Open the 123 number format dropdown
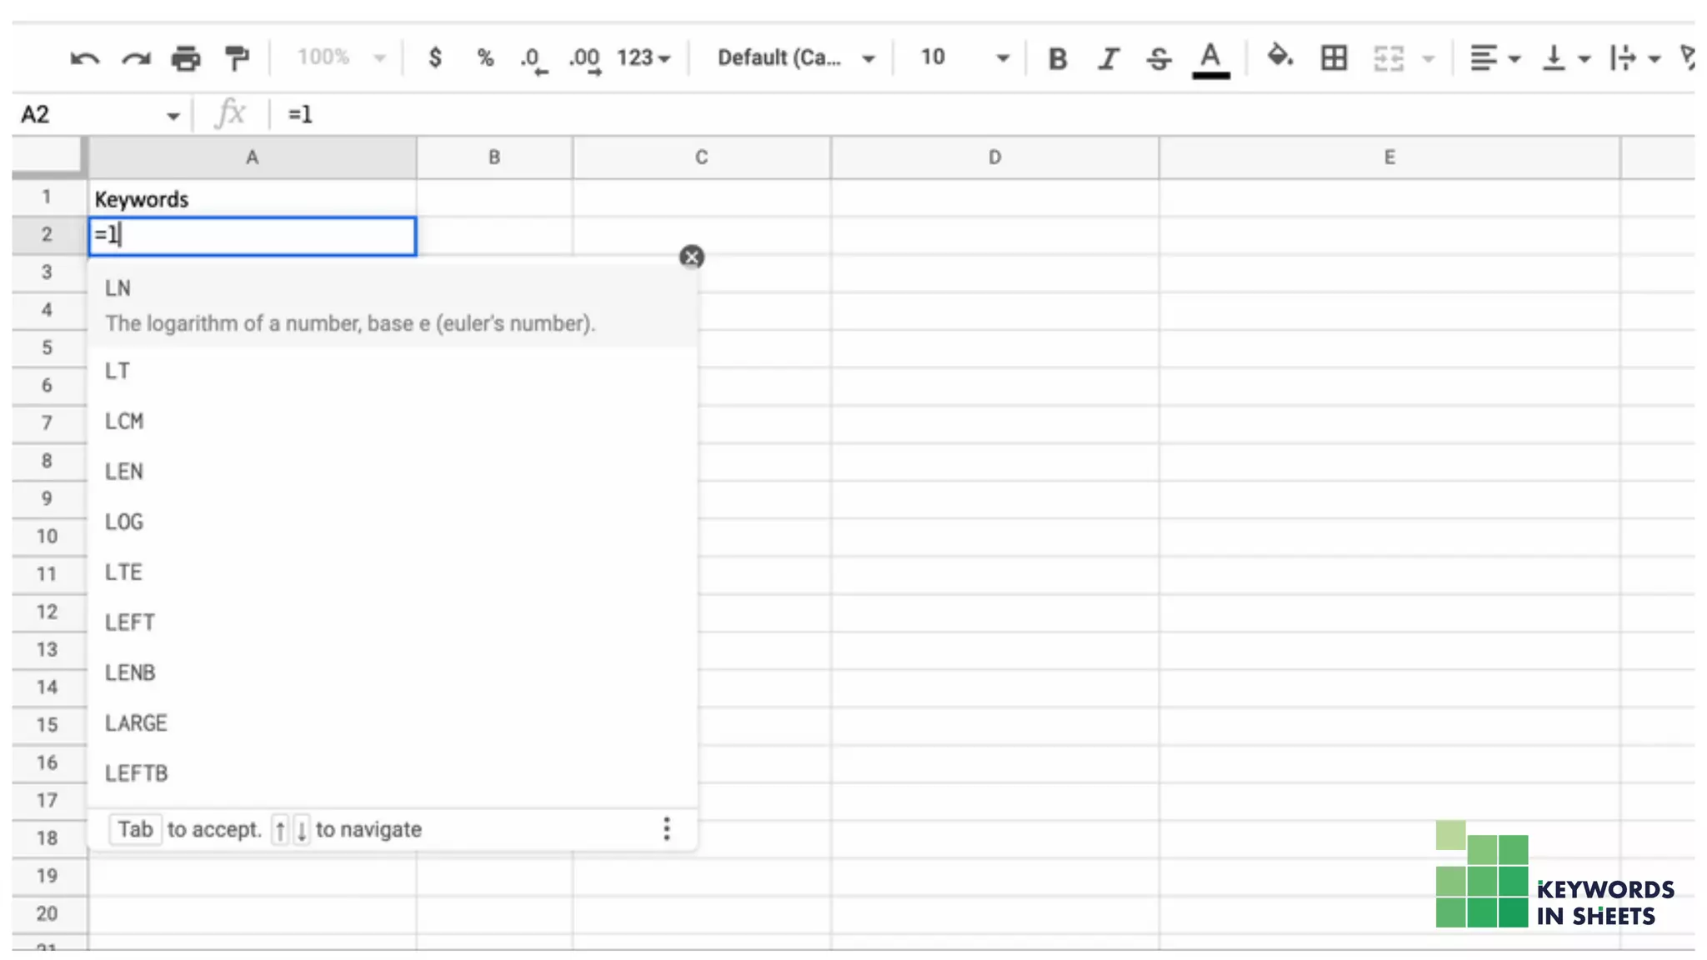This screenshot has width=1707, height=960. pyautogui.click(x=643, y=57)
